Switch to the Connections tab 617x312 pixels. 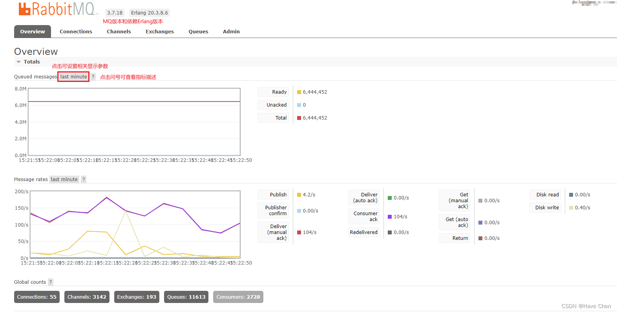tap(76, 31)
